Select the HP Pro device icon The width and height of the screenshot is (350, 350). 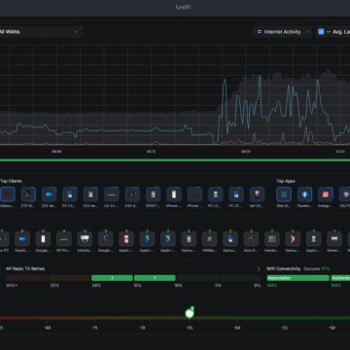pyautogui.click(x=64, y=239)
